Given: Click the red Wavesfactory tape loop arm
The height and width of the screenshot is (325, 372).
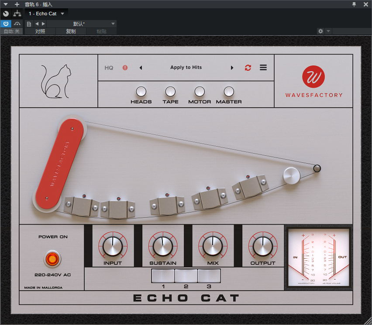Looking at the screenshot, I should [x=59, y=164].
